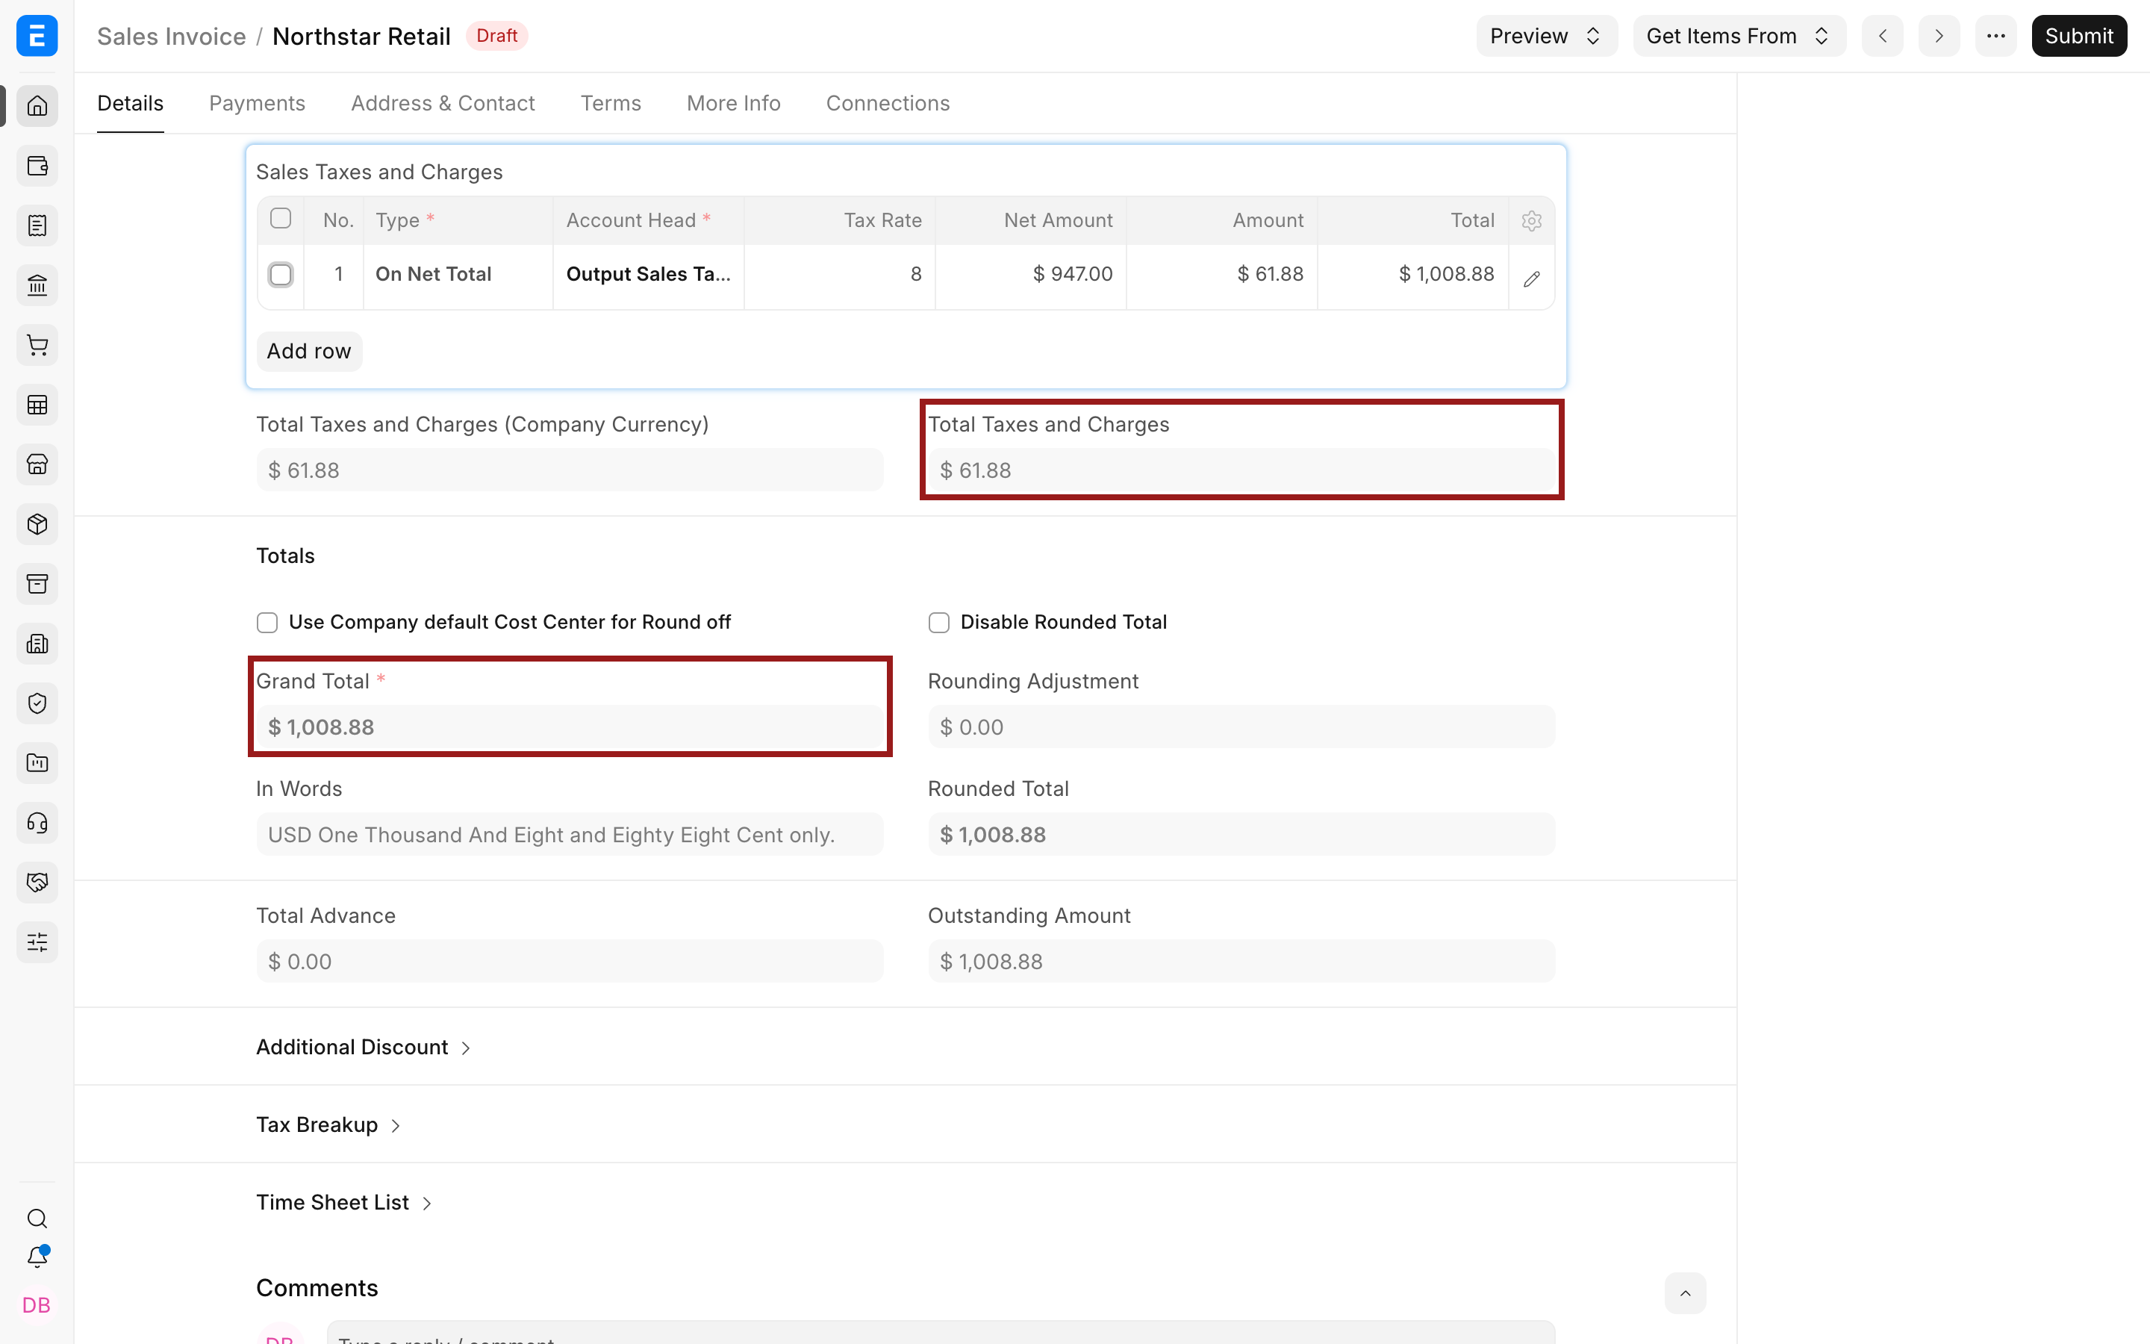This screenshot has height=1344, width=2150.
Task: Open the package box icon in sidebar
Action: point(37,524)
